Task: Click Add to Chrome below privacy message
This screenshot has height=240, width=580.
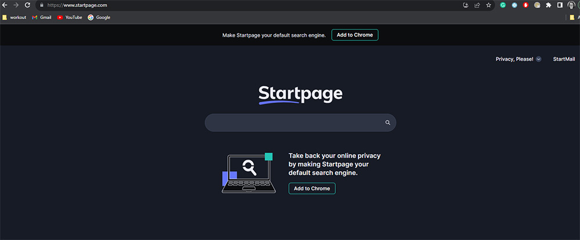Action: coord(312,189)
